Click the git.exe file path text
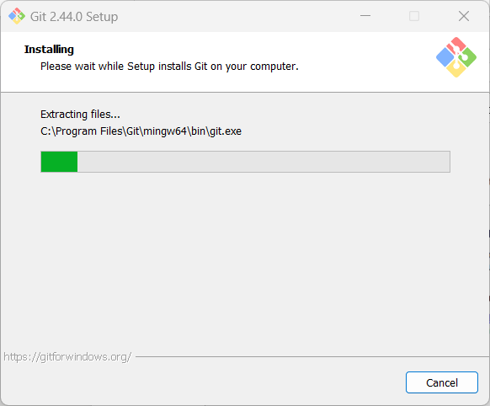This screenshot has height=406, width=490. (x=141, y=131)
